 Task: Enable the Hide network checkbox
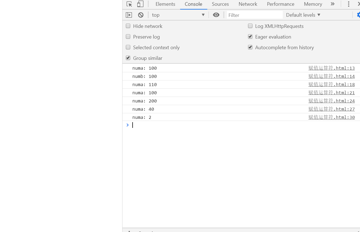(x=128, y=26)
